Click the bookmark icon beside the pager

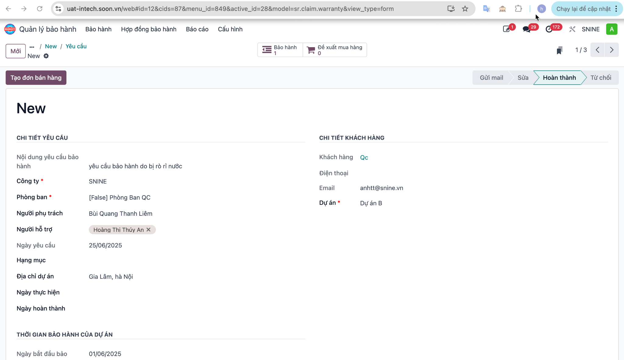[559, 50]
